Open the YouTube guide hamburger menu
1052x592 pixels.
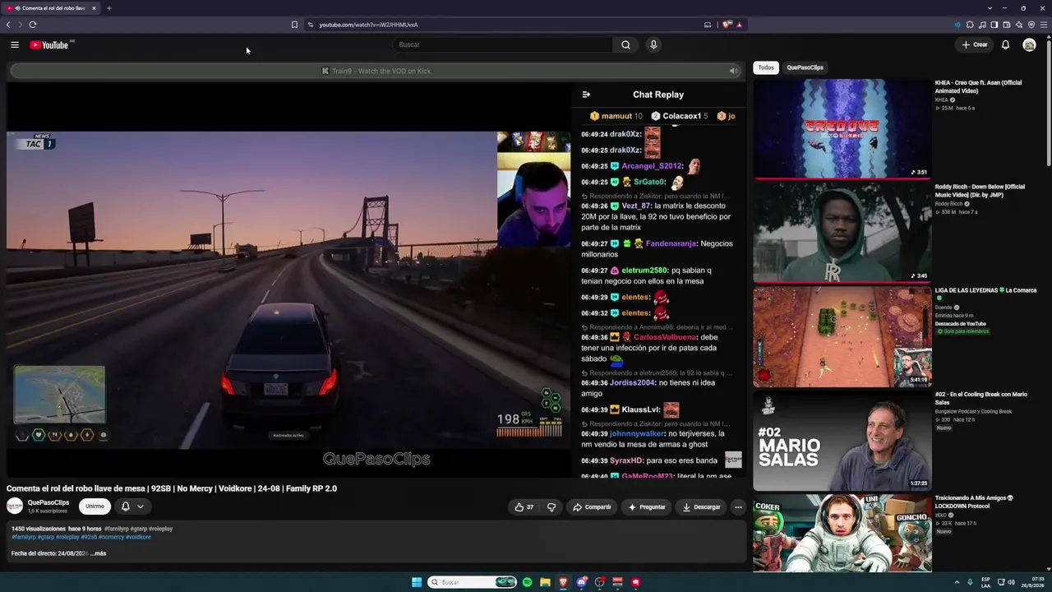point(15,45)
